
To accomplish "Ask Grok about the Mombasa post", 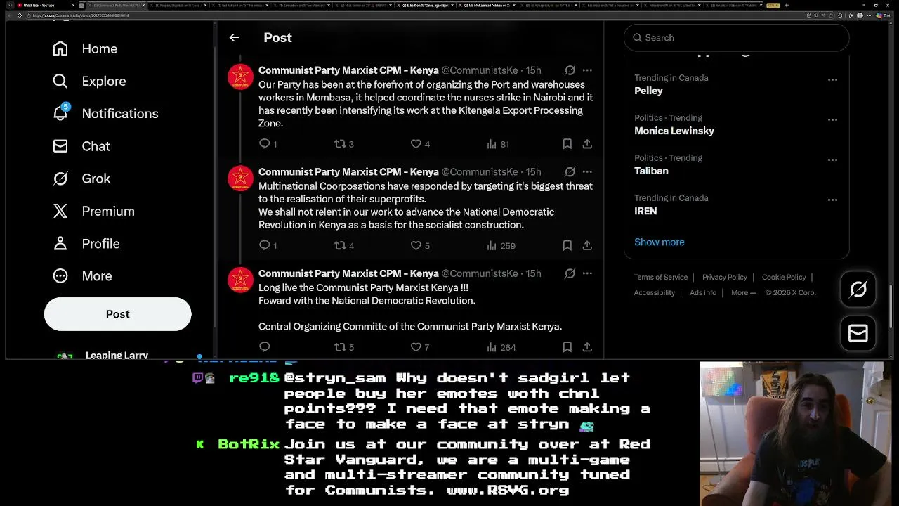I will tap(570, 70).
